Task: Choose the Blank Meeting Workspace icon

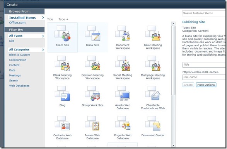Action: (62, 64)
